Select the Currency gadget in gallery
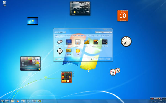Screen dimensions: 166x103 pyautogui.click(x=69, y=52)
